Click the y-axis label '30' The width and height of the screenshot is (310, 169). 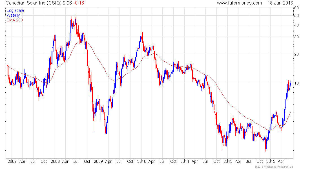296,37
